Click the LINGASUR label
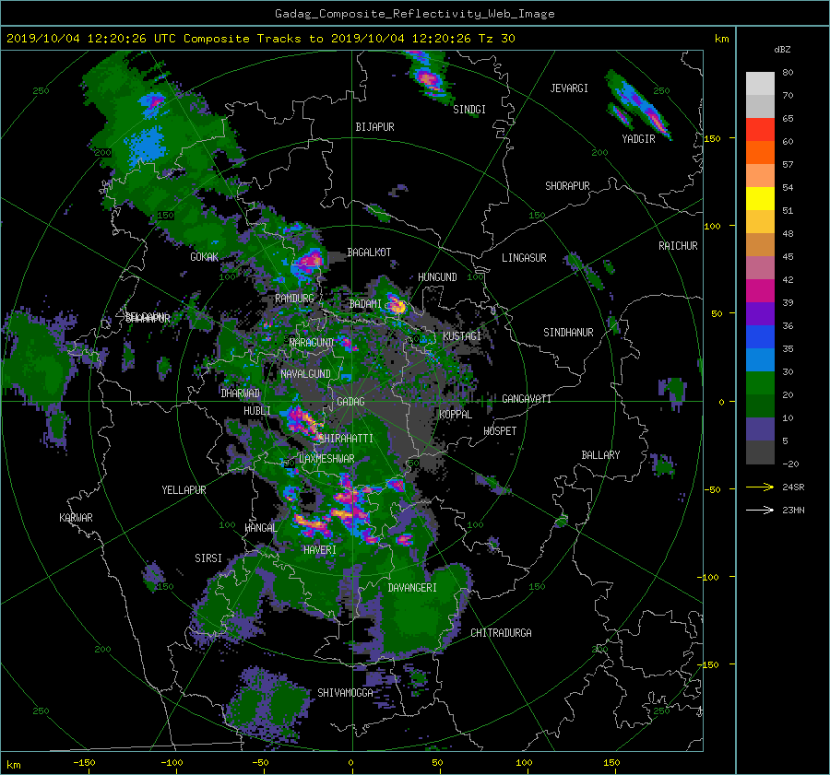The image size is (830, 775). 524,258
